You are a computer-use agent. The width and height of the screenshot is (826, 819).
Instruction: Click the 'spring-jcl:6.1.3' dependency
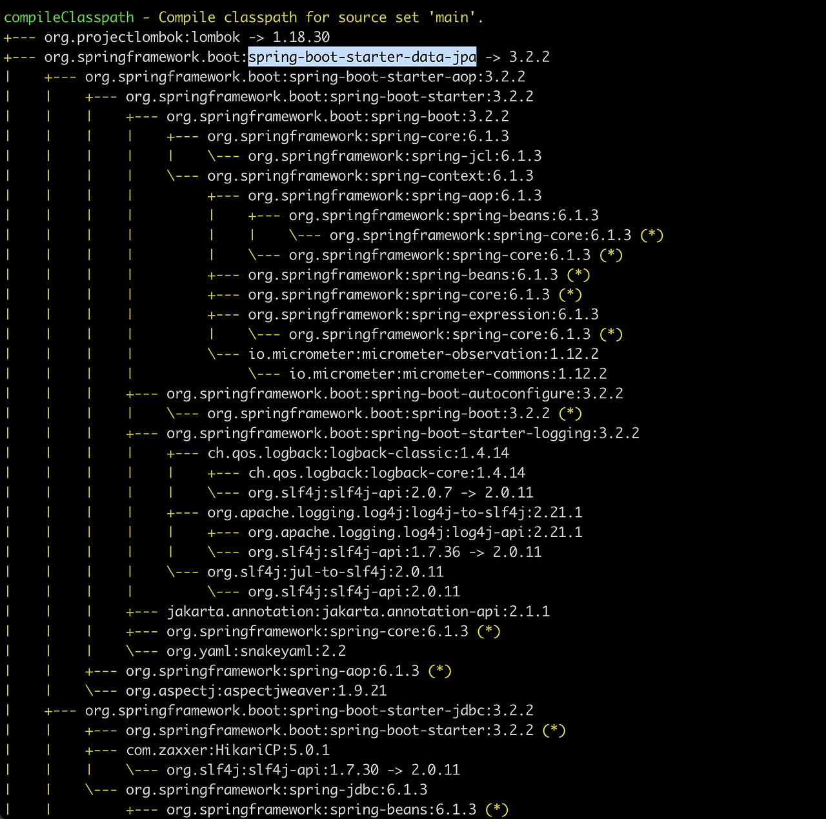pyautogui.click(x=395, y=156)
